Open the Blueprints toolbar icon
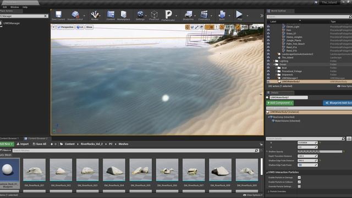 [188, 15]
